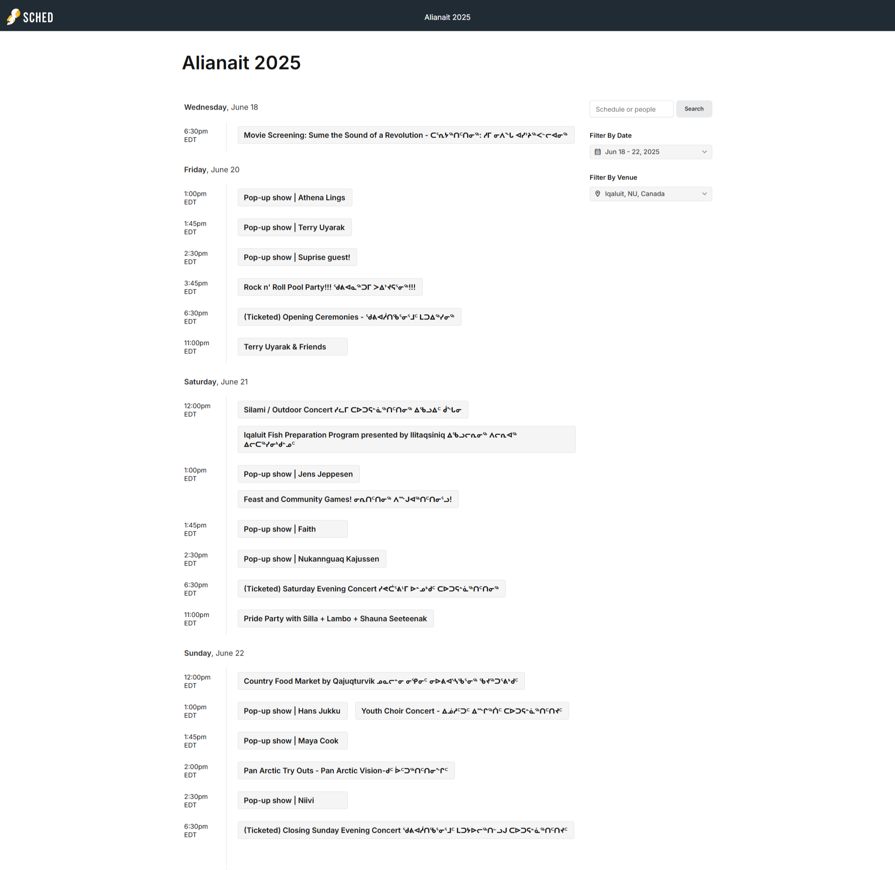
Task: Open the Rock n' Roll Pool Party event
Action: 330,287
